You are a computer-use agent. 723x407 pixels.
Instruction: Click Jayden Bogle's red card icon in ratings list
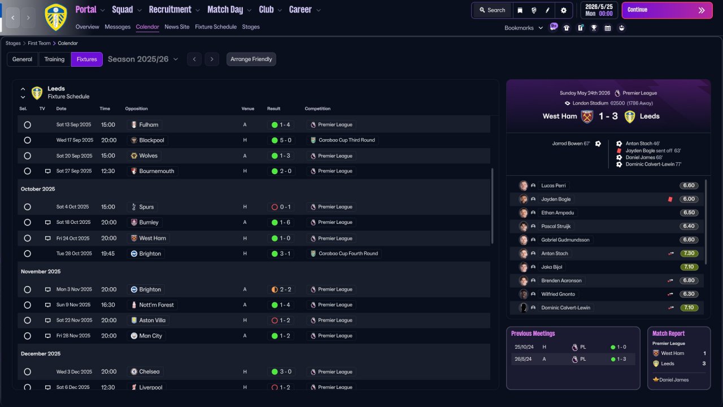click(x=670, y=199)
